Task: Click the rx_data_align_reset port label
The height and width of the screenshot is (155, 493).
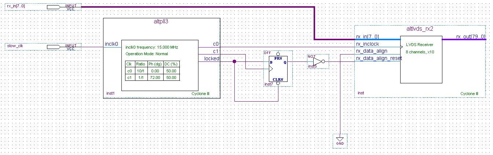Action: point(379,58)
